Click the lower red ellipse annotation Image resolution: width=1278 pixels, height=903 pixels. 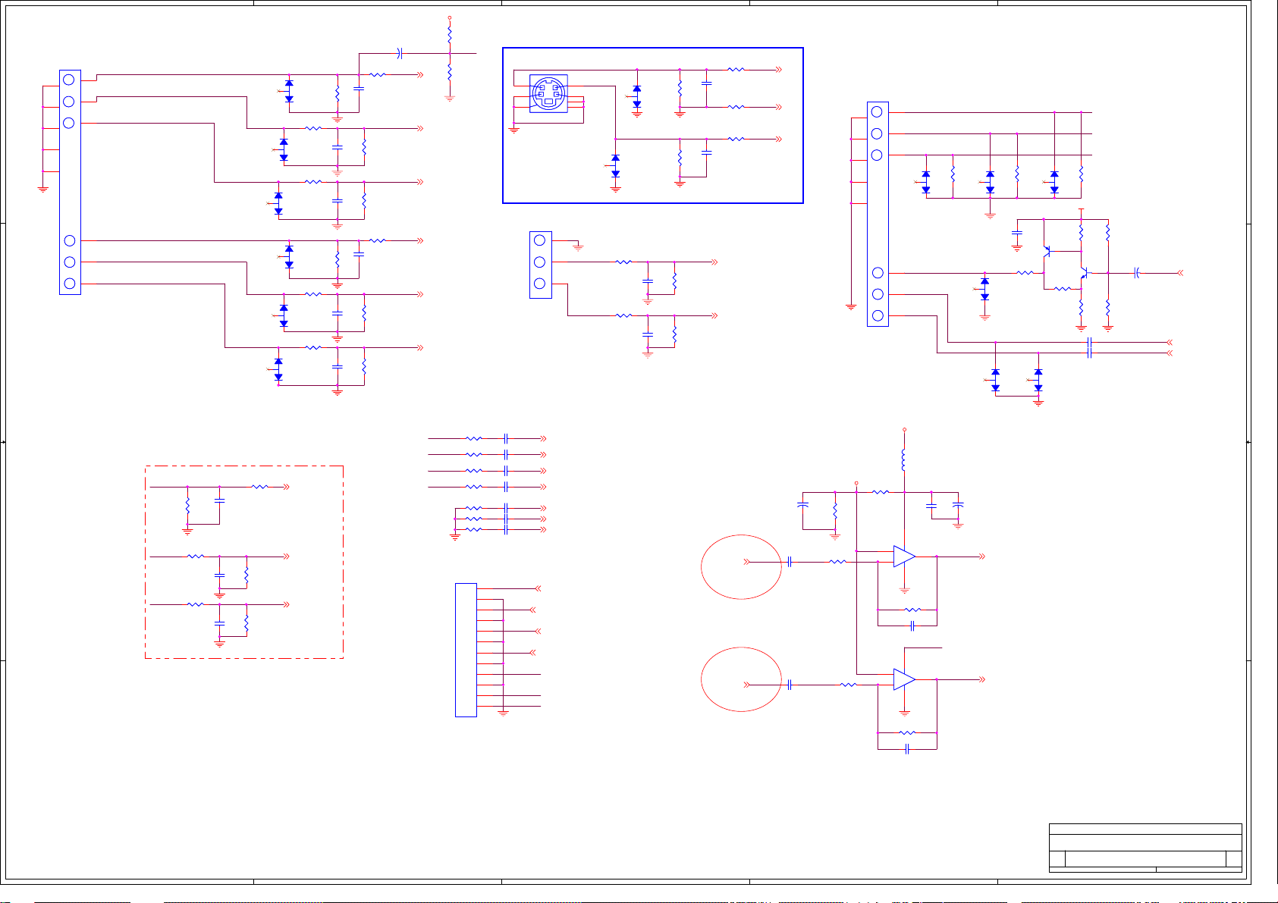tap(741, 679)
